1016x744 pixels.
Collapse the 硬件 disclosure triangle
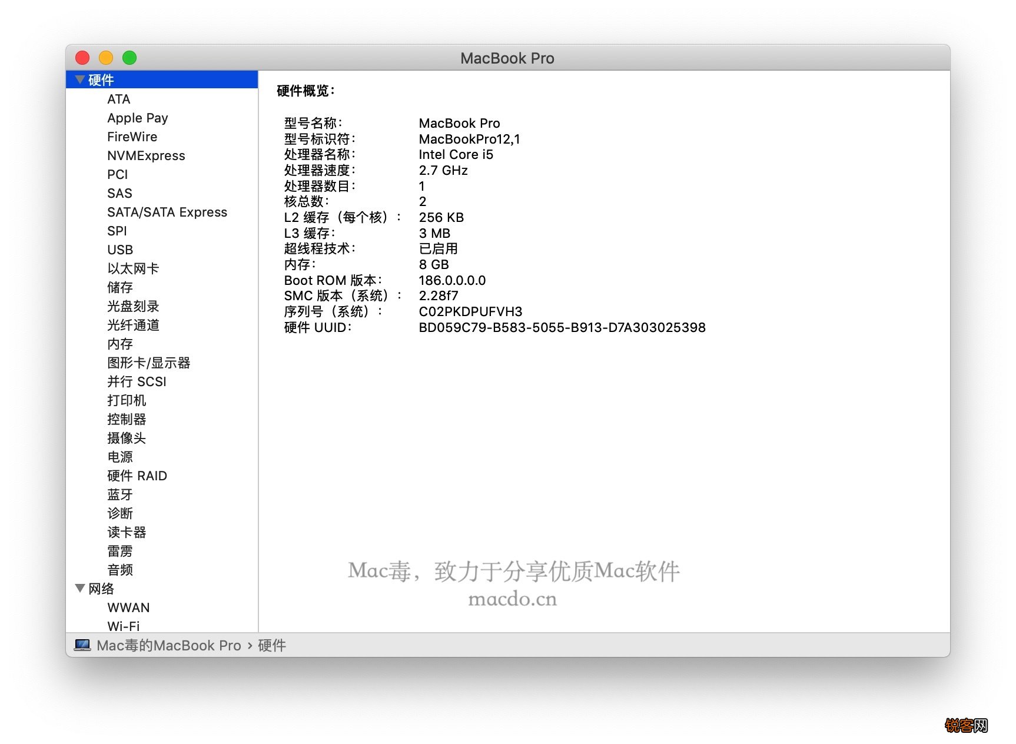(80, 79)
